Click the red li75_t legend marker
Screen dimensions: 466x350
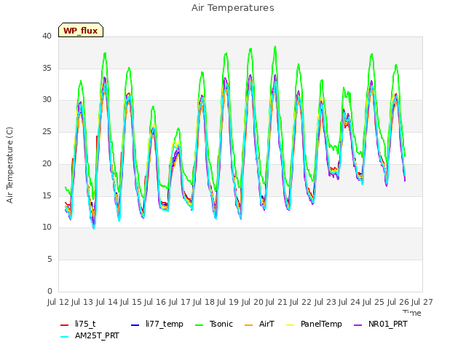65,324
